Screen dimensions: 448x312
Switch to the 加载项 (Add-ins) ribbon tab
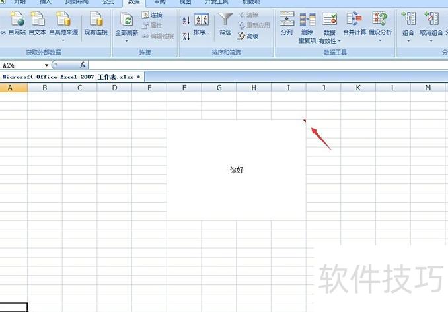[x=250, y=2]
